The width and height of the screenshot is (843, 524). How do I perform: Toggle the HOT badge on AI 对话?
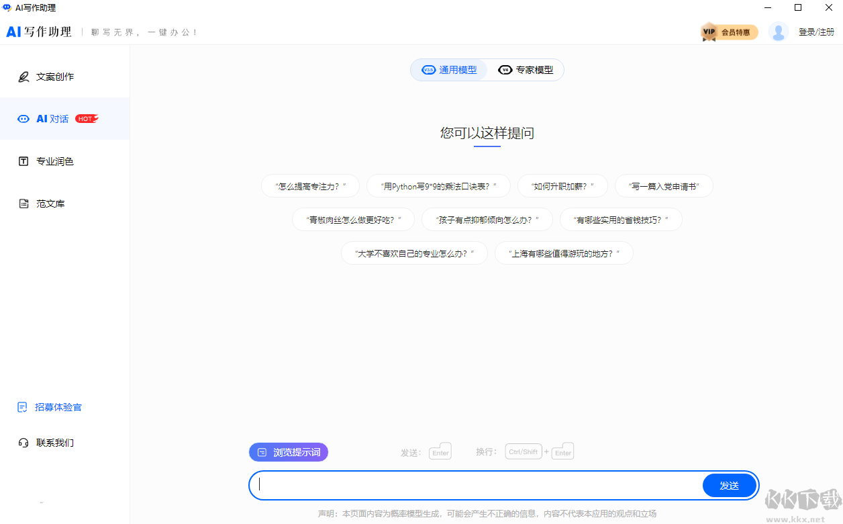[87, 118]
